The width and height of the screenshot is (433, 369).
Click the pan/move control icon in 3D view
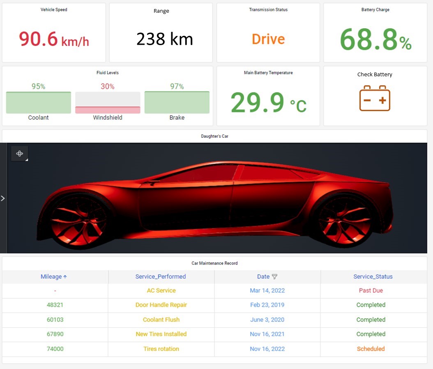click(x=19, y=153)
